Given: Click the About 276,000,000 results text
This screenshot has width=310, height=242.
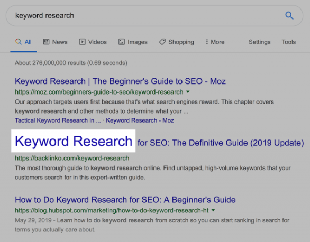Looking at the screenshot, I should [71, 63].
